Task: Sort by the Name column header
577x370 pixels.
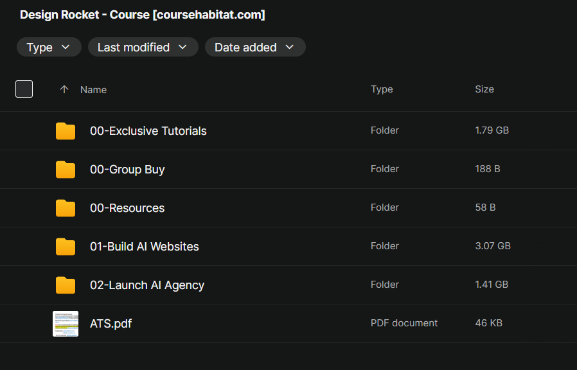Action: pyautogui.click(x=93, y=90)
